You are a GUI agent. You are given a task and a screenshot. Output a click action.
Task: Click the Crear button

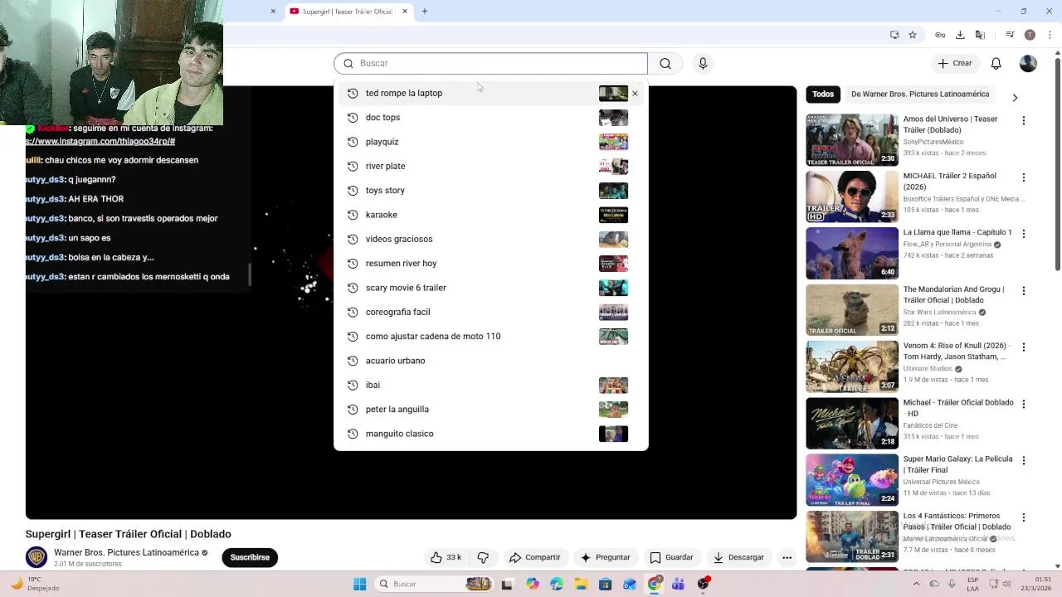click(x=954, y=64)
